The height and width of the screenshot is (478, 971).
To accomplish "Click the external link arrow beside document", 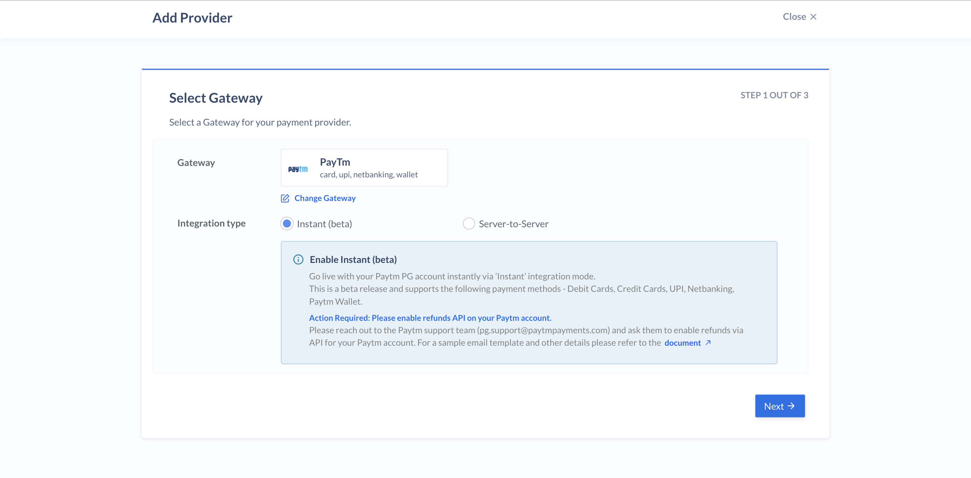I will 708,342.
